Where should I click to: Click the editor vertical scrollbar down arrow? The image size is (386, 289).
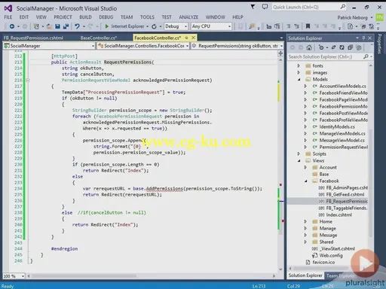pyautogui.click(x=280, y=269)
